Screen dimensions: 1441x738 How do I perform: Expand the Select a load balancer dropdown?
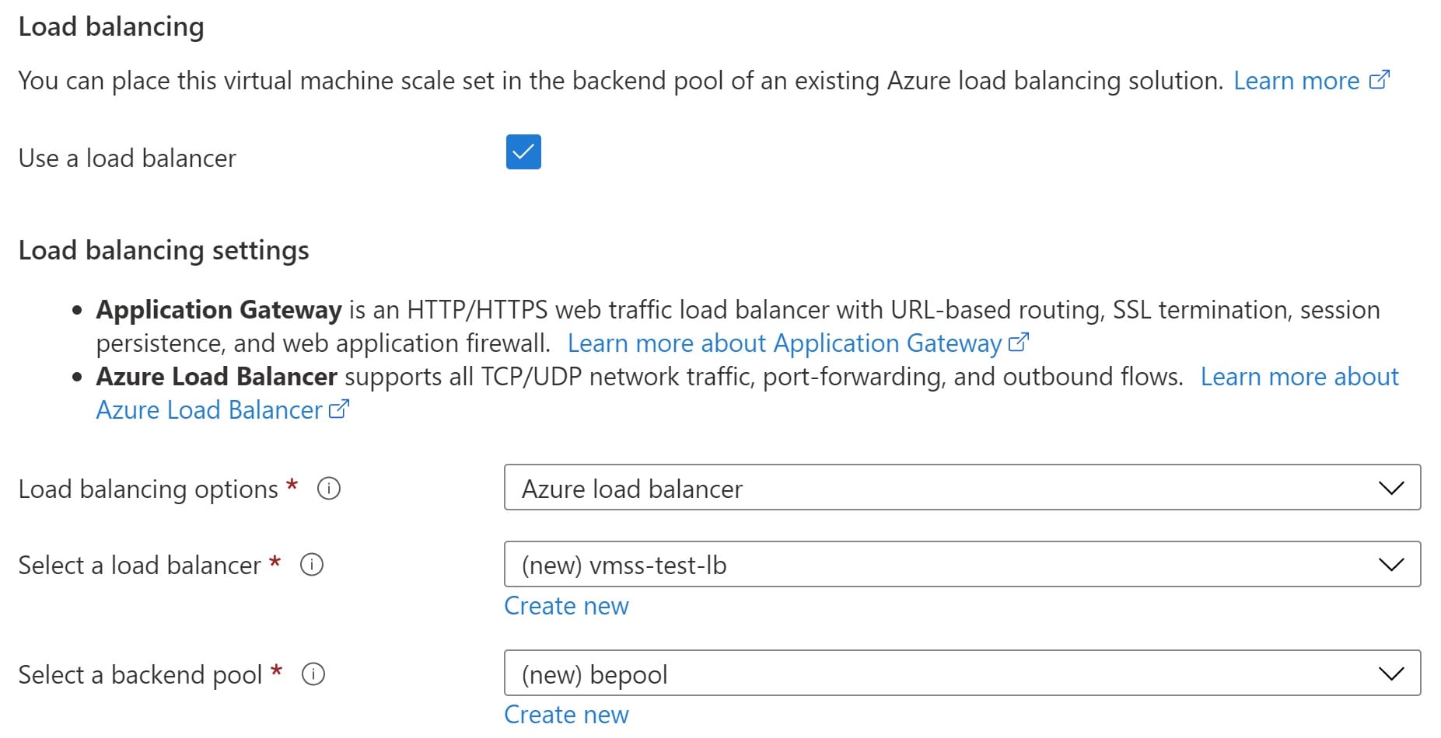tap(962, 564)
